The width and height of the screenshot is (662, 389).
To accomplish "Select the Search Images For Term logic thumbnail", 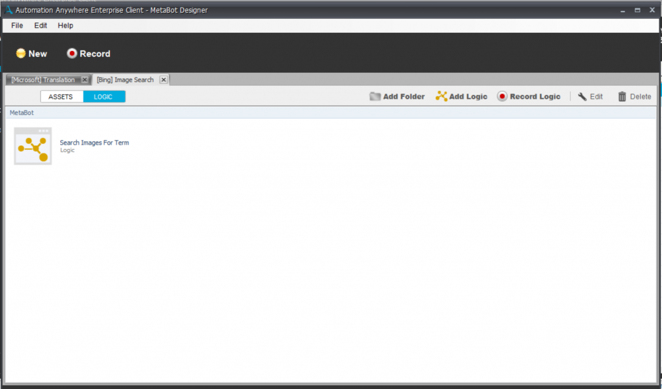I will pos(33,146).
